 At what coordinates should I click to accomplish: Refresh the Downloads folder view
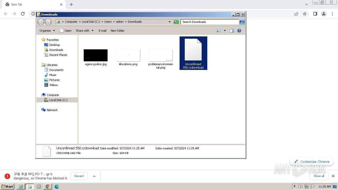pyautogui.click(x=176, y=22)
